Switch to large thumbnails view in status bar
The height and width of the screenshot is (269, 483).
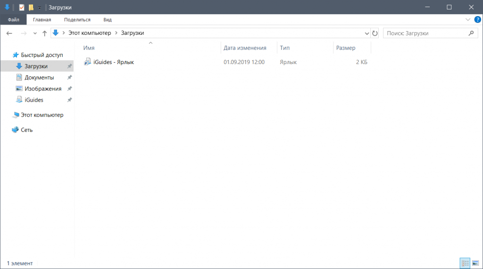pos(475,263)
